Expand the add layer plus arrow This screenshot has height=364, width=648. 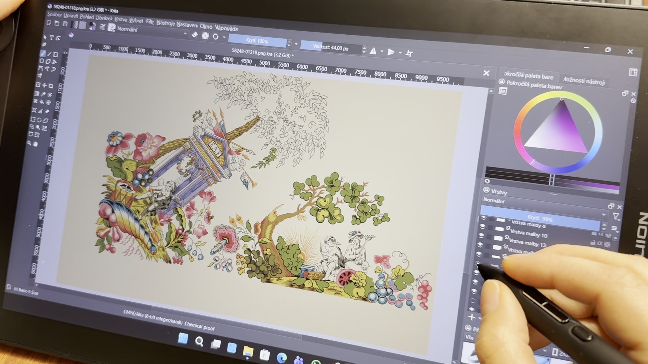[x=480, y=318]
